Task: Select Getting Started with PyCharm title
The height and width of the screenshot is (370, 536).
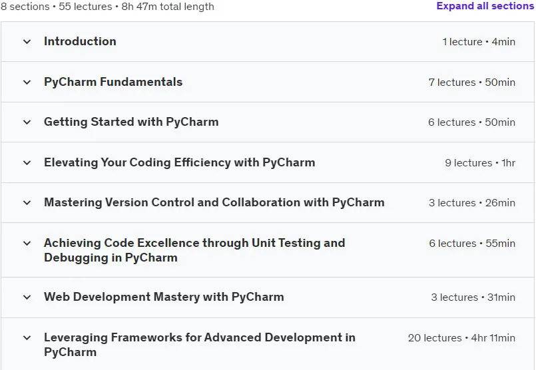Action: pos(131,122)
